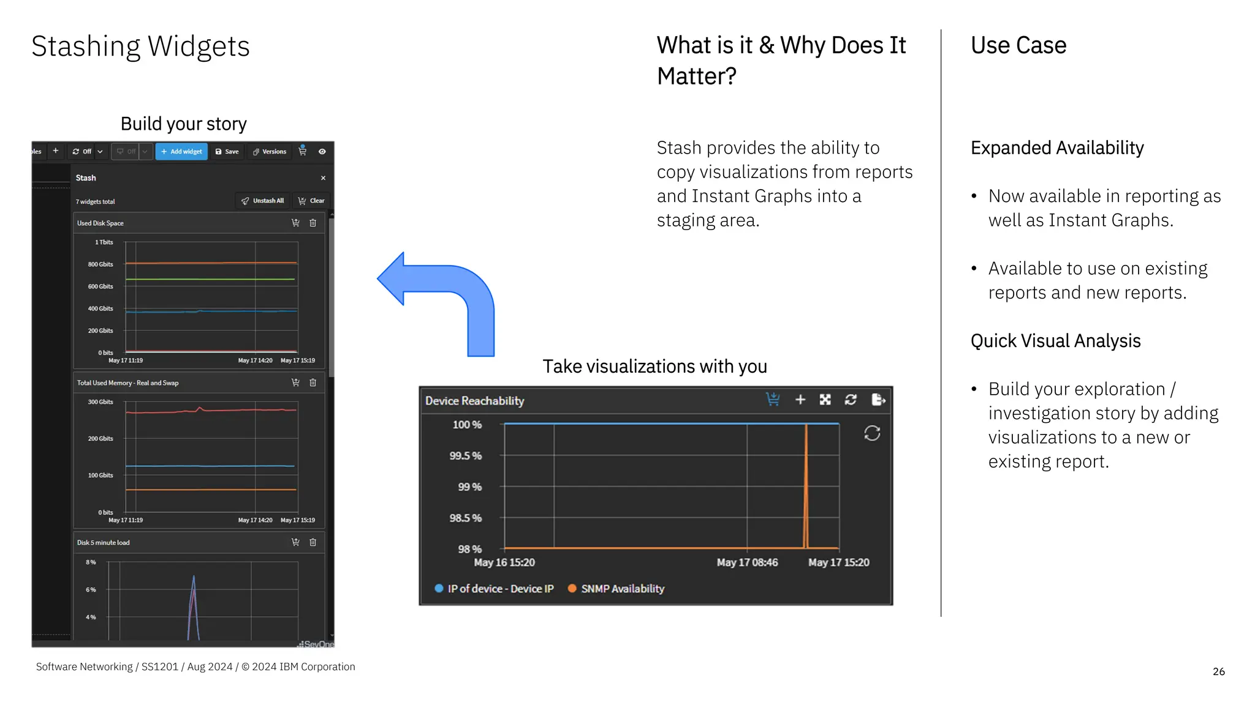This screenshot has width=1255, height=705.
Task: Click the slide page number 26
Action: [1218, 671]
